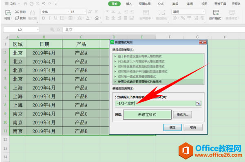
Task: Toggle Underline formatting
Action: [55, 18]
